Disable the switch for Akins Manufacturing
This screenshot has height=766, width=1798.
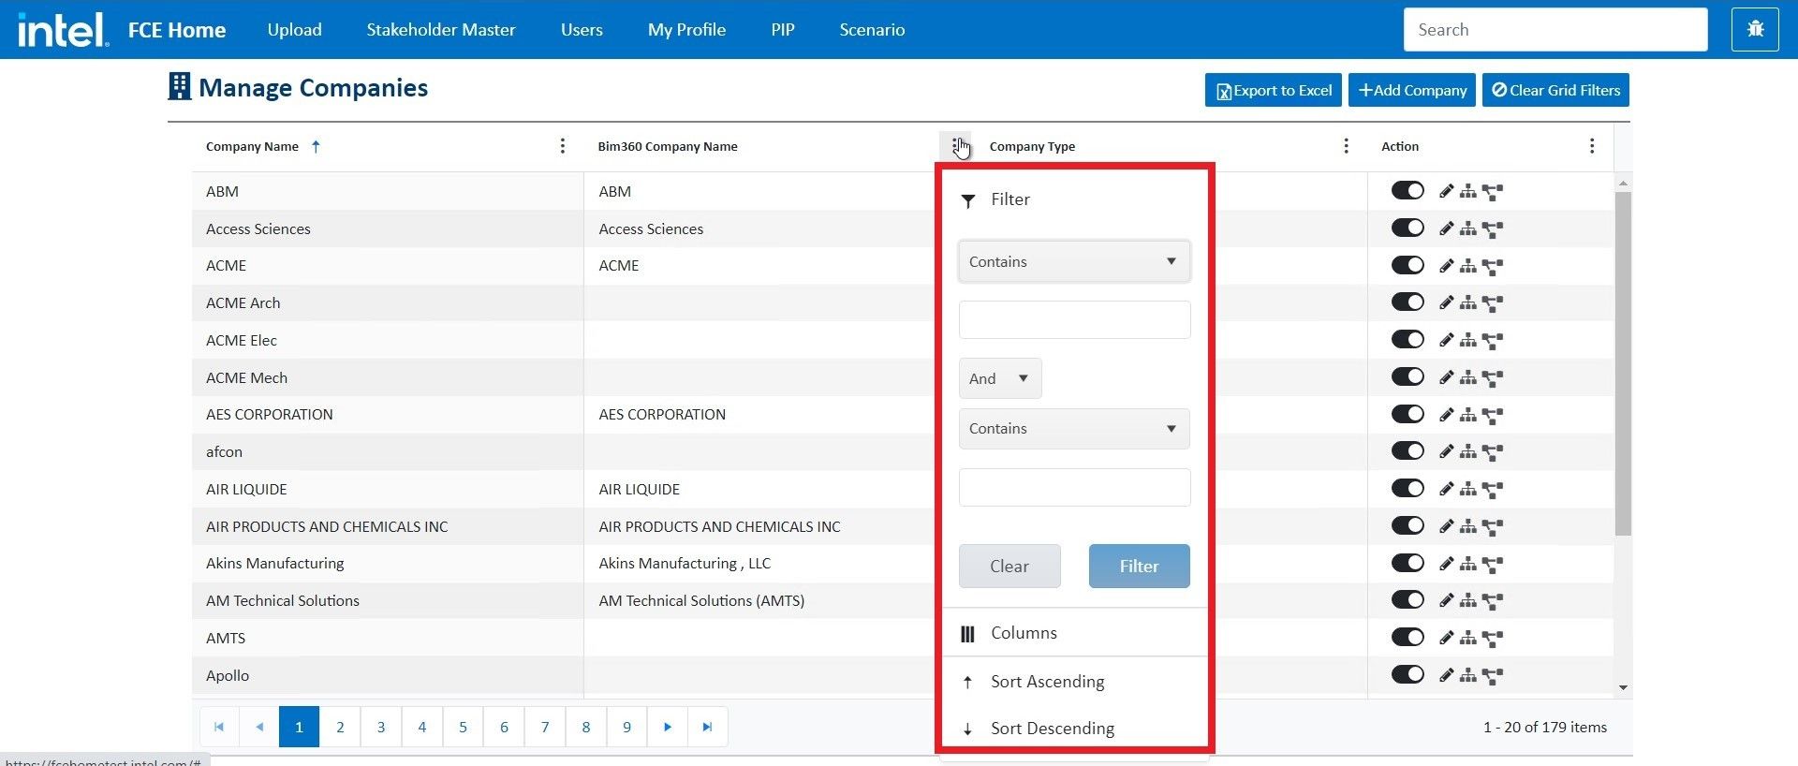coord(1407,563)
